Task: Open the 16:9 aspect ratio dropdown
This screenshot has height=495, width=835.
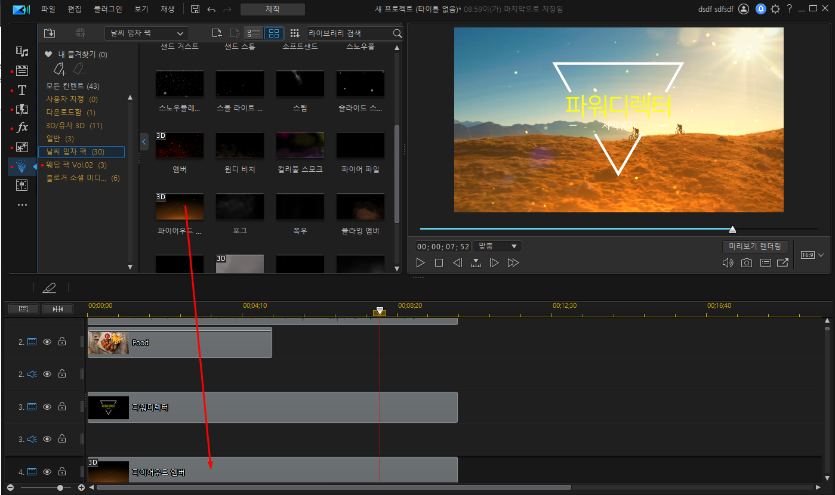Action: click(x=812, y=255)
